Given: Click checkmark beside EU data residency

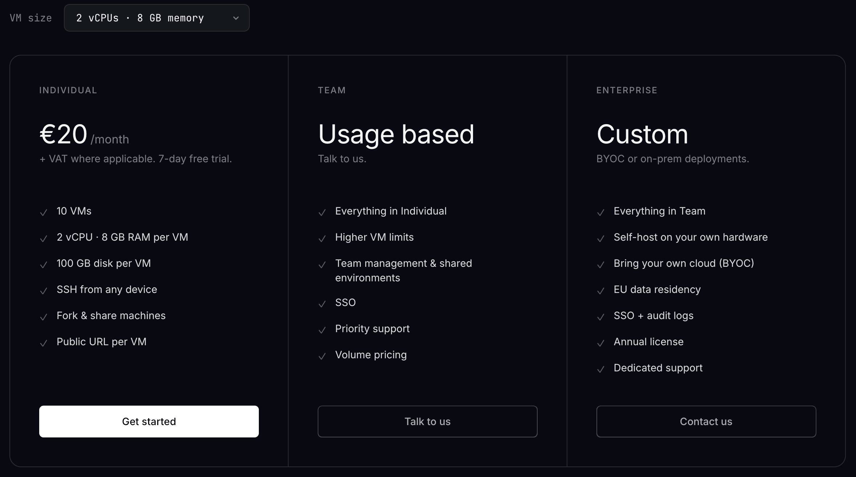Looking at the screenshot, I should [x=601, y=291].
